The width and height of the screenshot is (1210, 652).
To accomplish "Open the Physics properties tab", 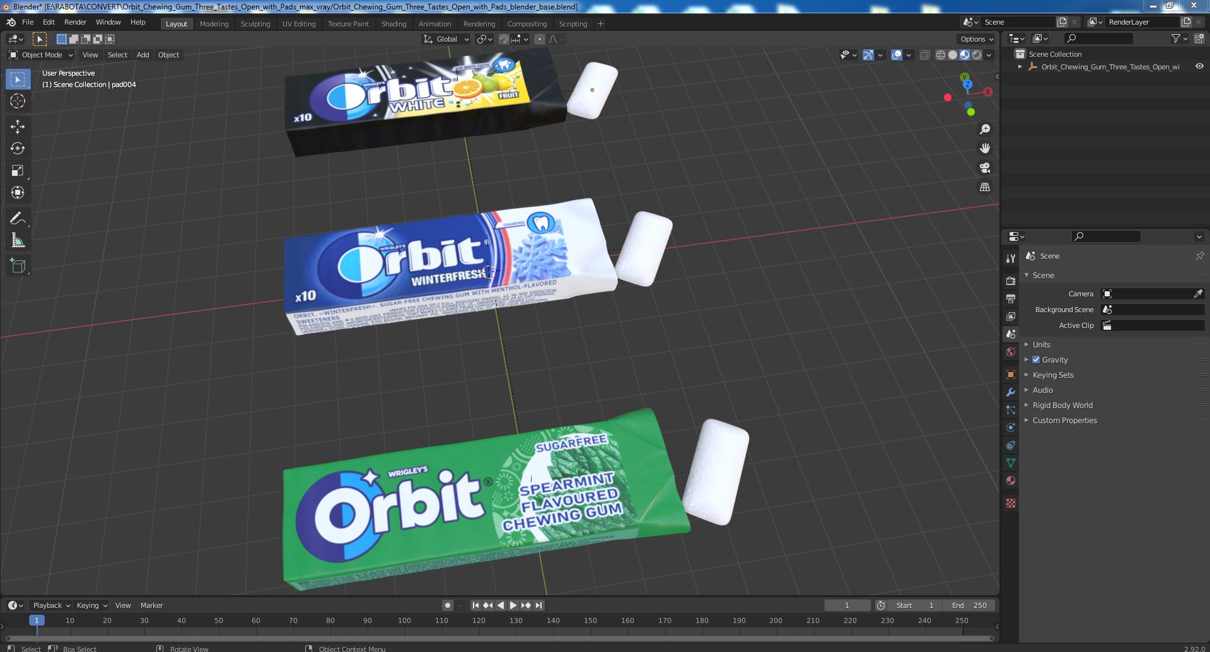I will click(1011, 428).
